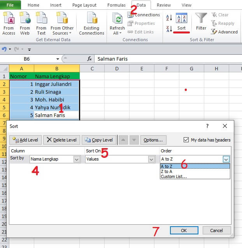Viewport: 242px width, 248px height.
Task: Click the Advanced filter icon
Action: pos(214,31)
